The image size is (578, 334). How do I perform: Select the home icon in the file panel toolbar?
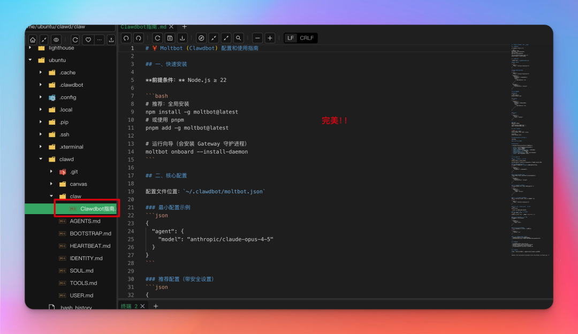(x=32, y=39)
